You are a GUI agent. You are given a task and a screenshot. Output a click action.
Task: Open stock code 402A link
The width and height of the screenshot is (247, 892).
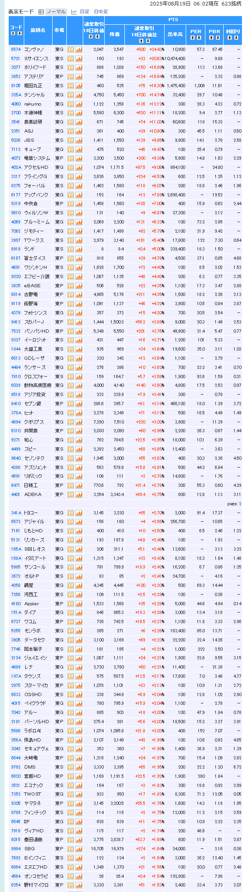[x=16, y=167]
